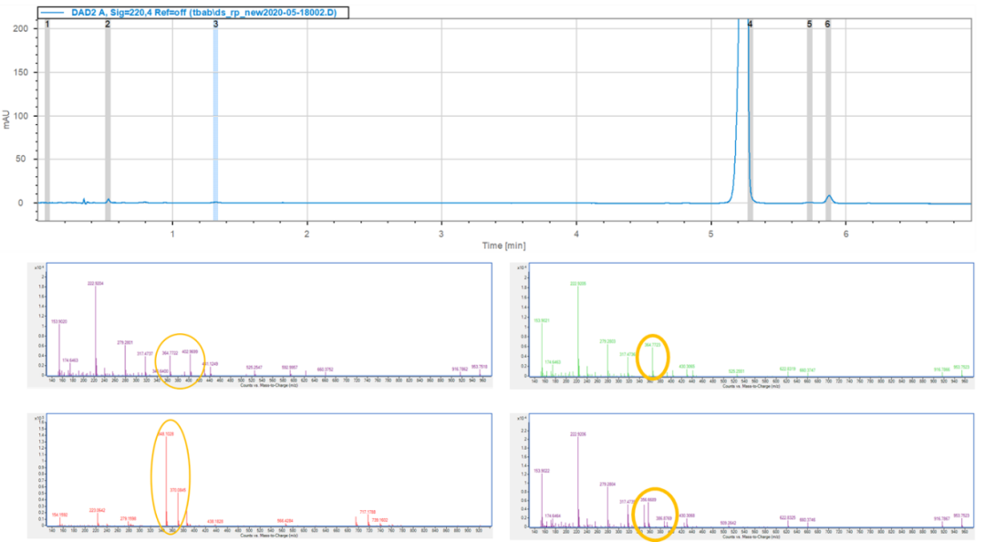Click the 5 minute tick on time axis
Image resolution: width=985 pixels, height=542 pixels.
click(x=711, y=234)
